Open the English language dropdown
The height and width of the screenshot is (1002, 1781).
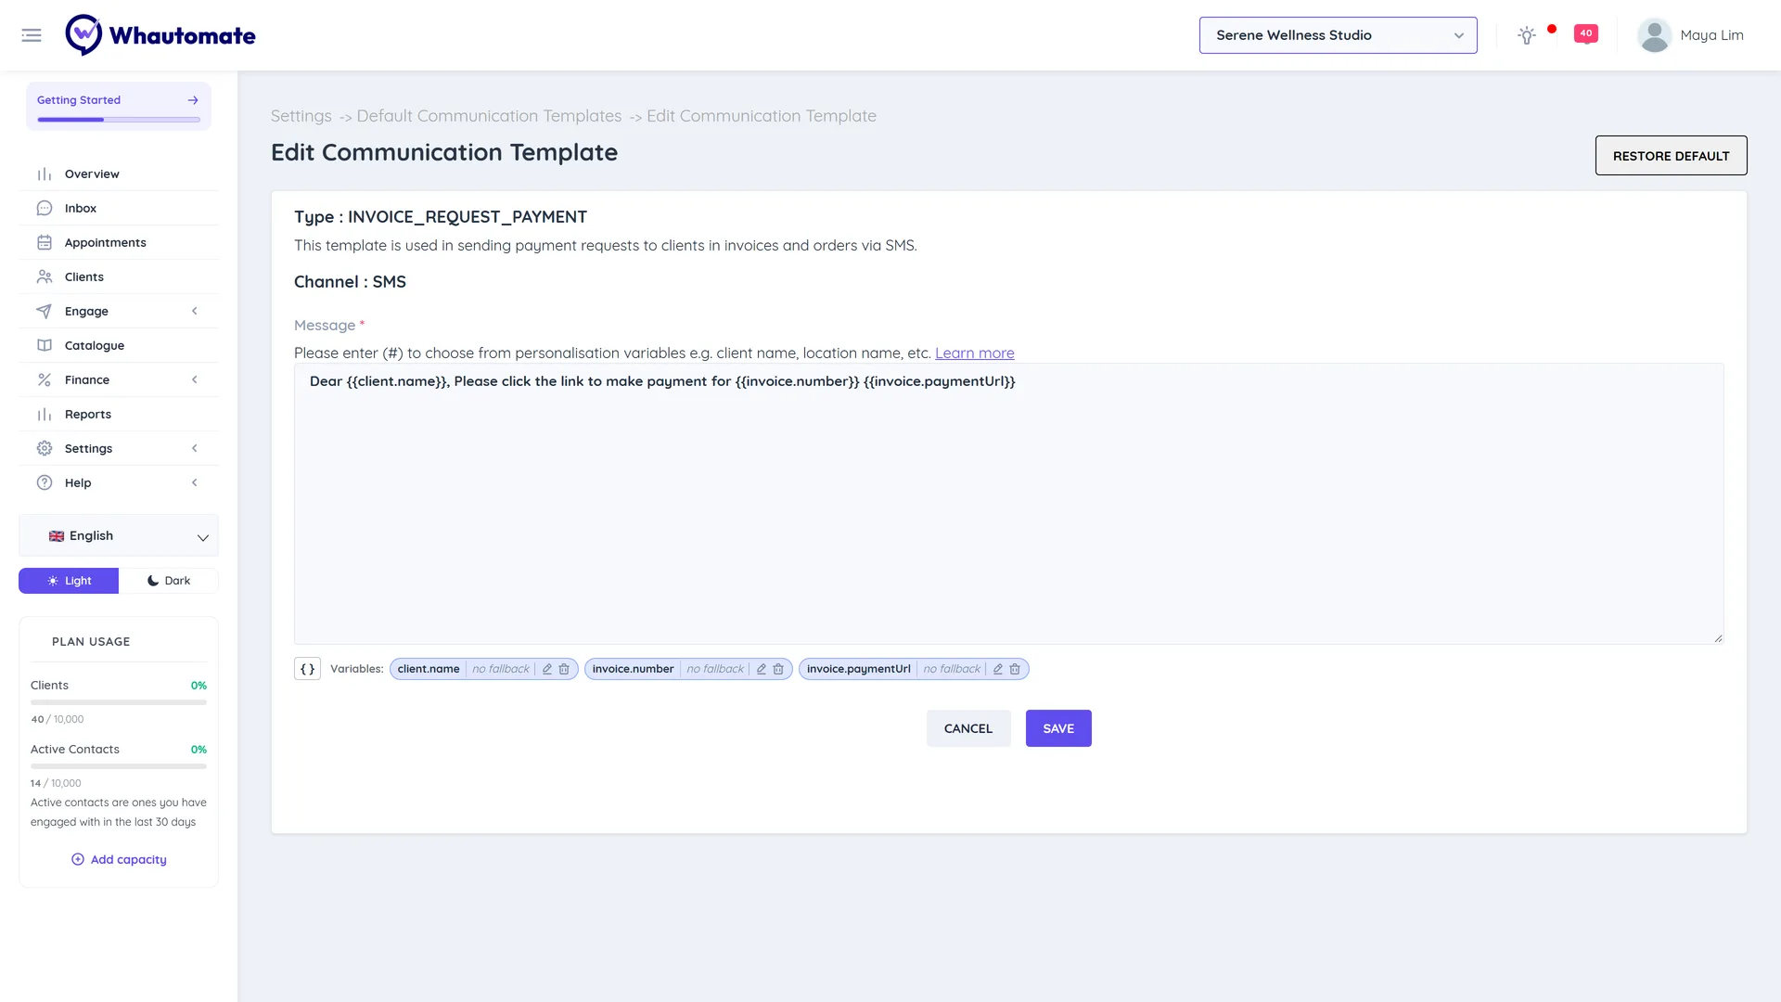pos(119,536)
